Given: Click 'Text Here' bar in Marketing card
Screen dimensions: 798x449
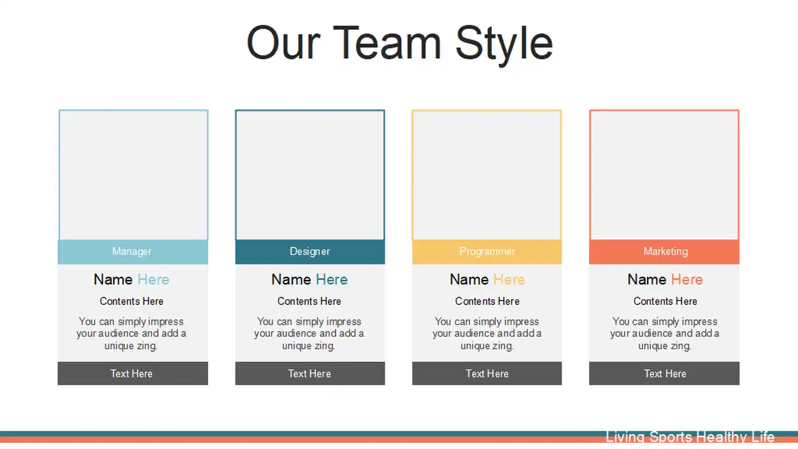Looking at the screenshot, I should click(x=664, y=374).
